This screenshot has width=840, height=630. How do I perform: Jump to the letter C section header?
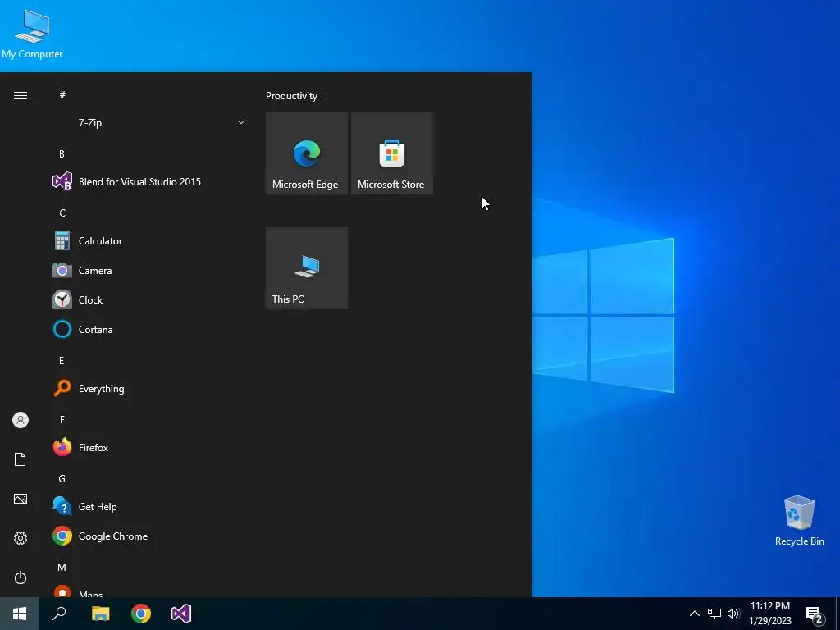(x=62, y=213)
